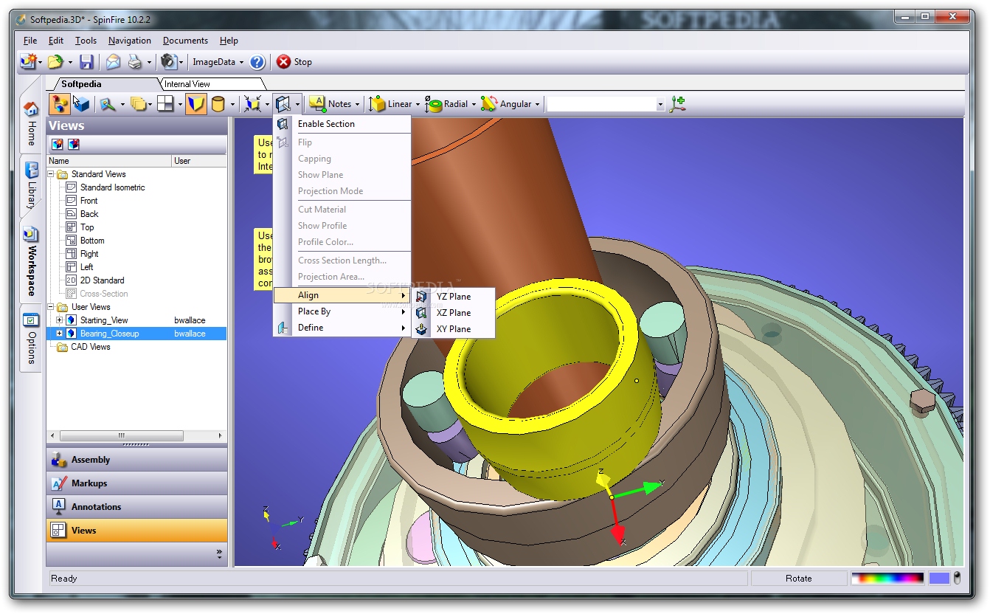This screenshot has height=614, width=990.
Task: Open the Markups panel
Action: [x=137, y=483]
